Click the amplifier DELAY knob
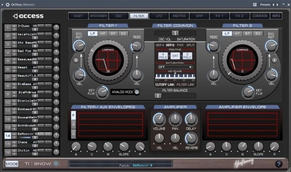The height and width of the screenshot is (172, 291). point(191,119)
